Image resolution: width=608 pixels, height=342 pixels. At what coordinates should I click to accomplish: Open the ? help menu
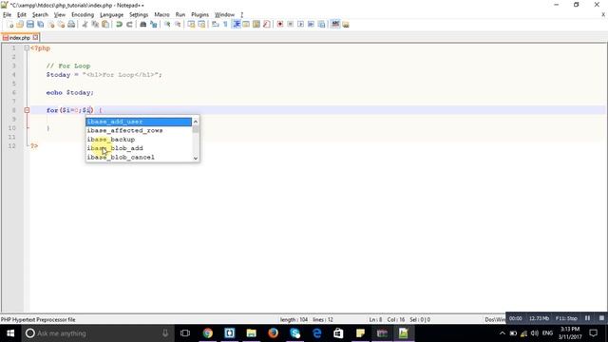tap(241, 15)
